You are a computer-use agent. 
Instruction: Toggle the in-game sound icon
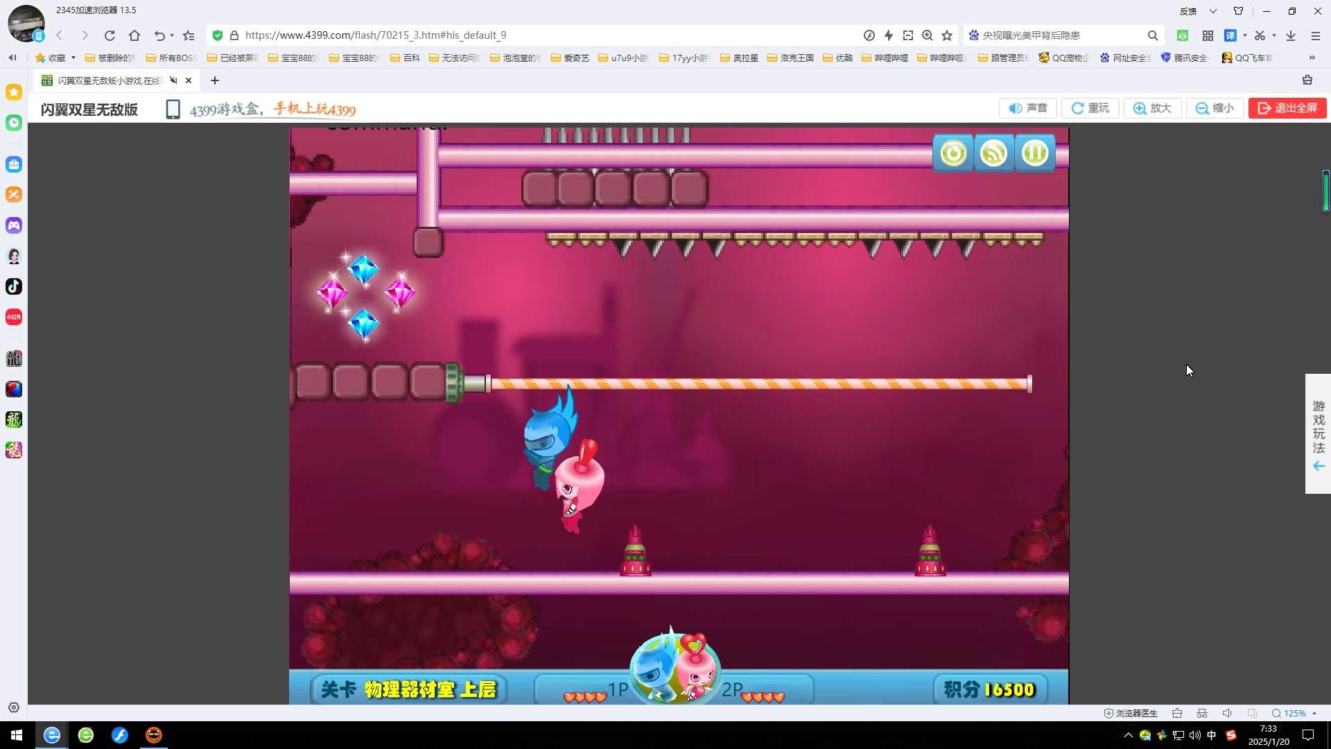[993, 153]
